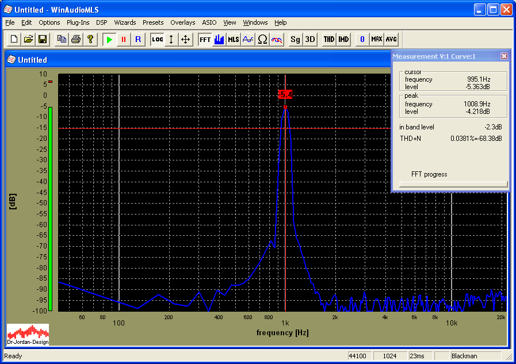This screenshot has width=516, height=364.
Task: Close the Measurement V:1 Curve:1 panel
Action: 504,56
